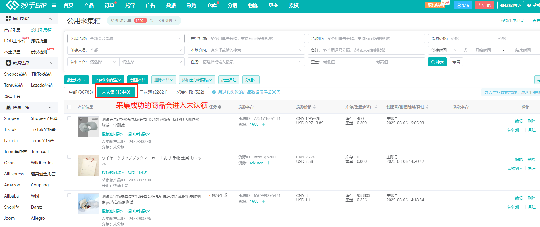Tick the checkbox for the rakuten product row
540x227 pixels.
[69, 157]
